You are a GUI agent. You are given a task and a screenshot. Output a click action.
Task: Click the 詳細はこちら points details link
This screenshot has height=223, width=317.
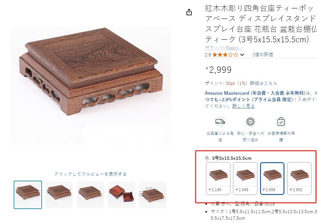coord(263,83)
